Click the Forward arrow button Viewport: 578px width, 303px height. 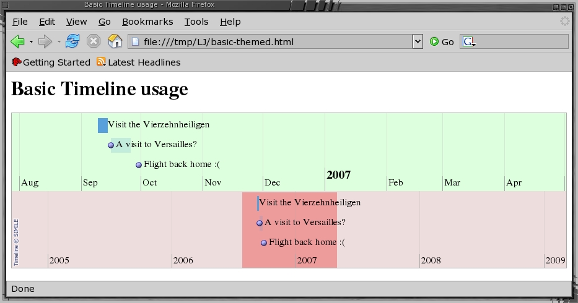pyautogui.click(x=45, y=41)
